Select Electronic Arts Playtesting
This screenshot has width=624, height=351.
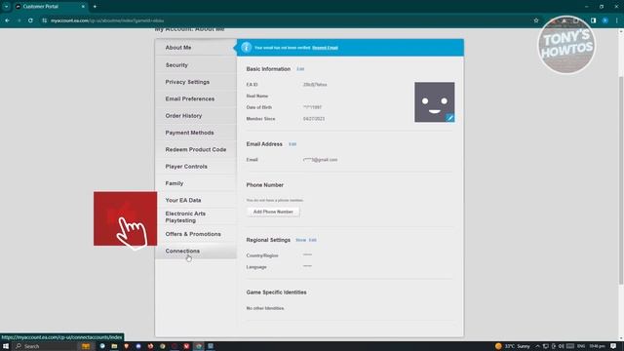tap(195, 216)
